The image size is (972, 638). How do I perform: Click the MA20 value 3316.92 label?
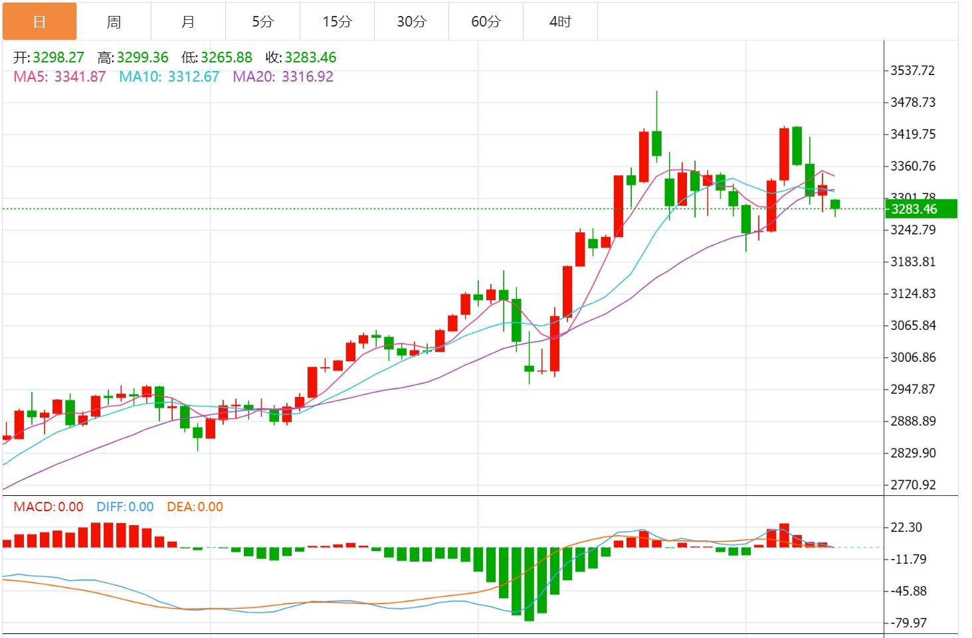pos(282,77)
